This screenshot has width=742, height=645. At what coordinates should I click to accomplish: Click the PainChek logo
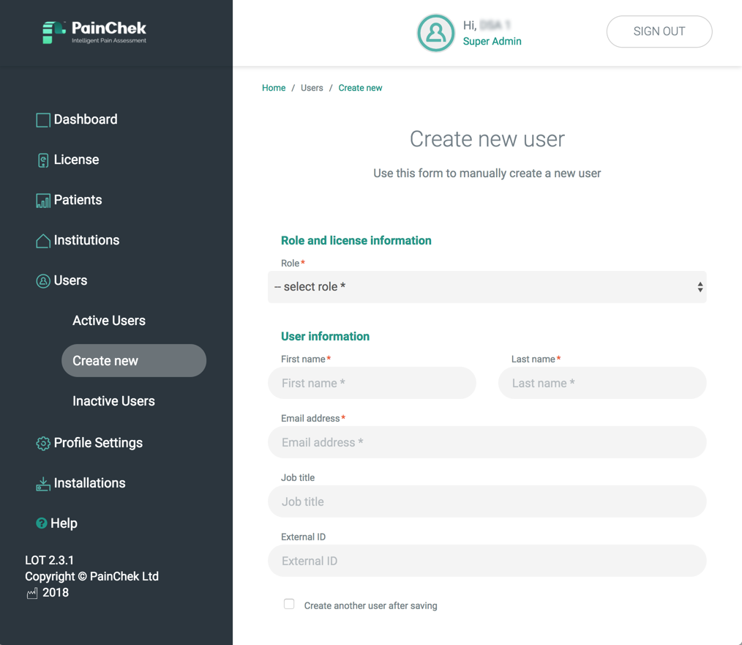click(94, 32)
